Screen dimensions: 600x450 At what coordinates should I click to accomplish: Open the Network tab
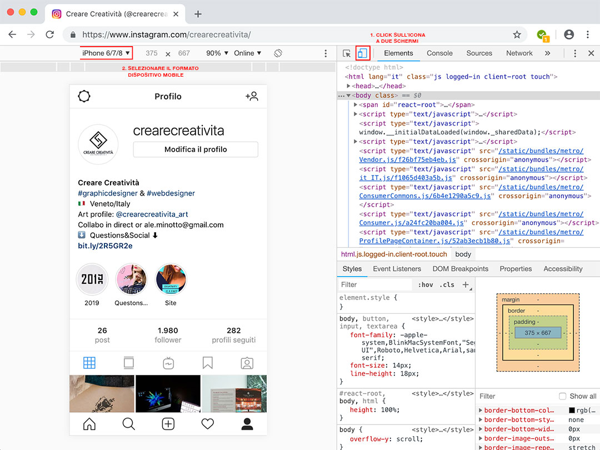[519, 53]
